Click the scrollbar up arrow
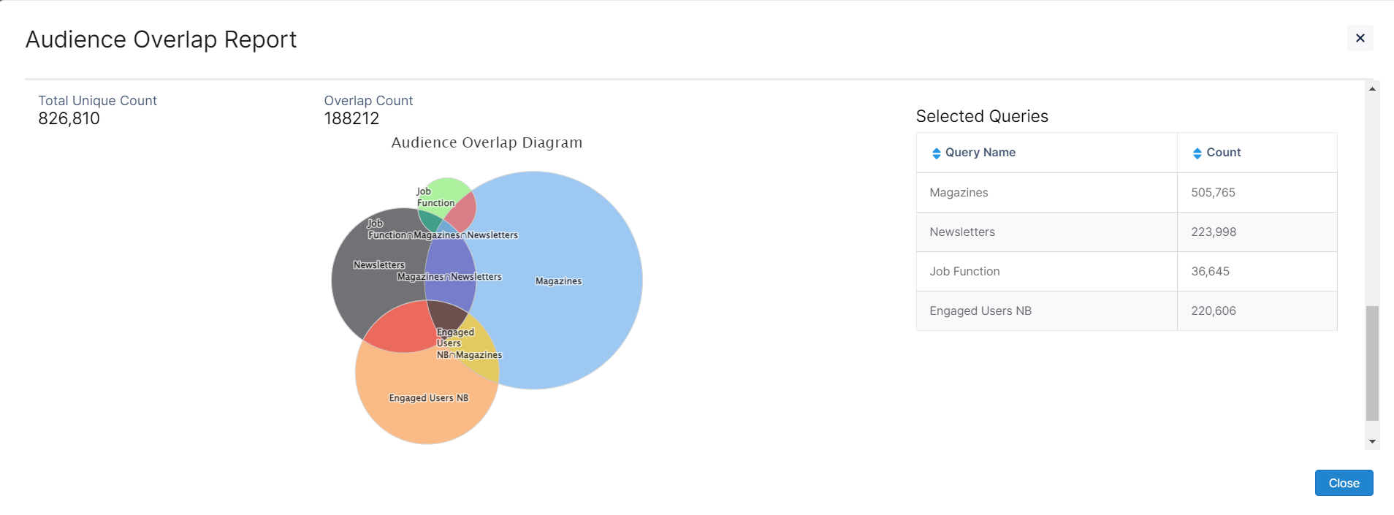This screenshot has width=1394, height=515. coord(1372,89)
